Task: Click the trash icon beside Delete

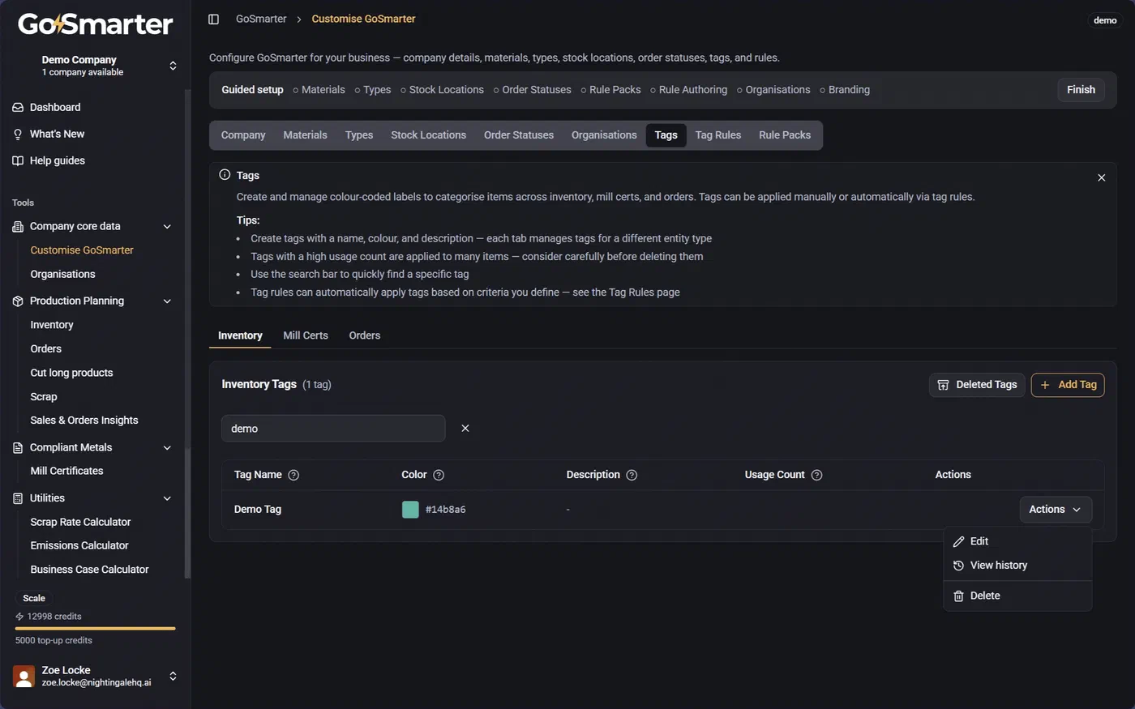Action: (x=958, y=596)
